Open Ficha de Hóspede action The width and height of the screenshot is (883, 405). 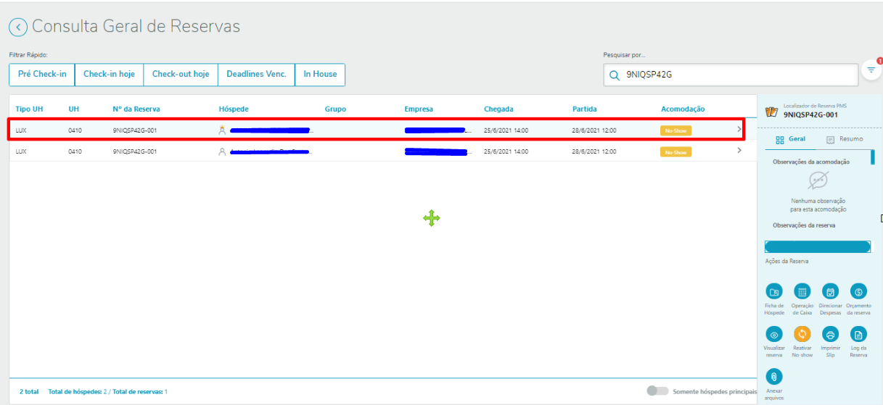tap(774, 292)
